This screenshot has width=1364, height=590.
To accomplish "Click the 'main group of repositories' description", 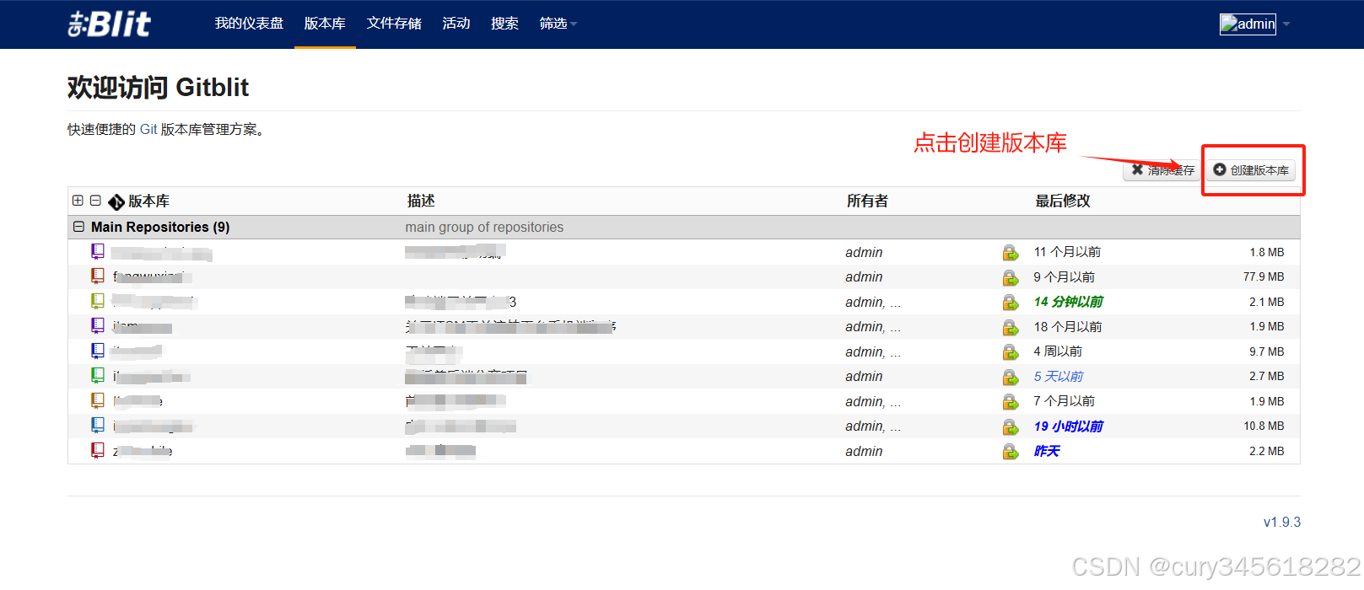I will point(484,228).
